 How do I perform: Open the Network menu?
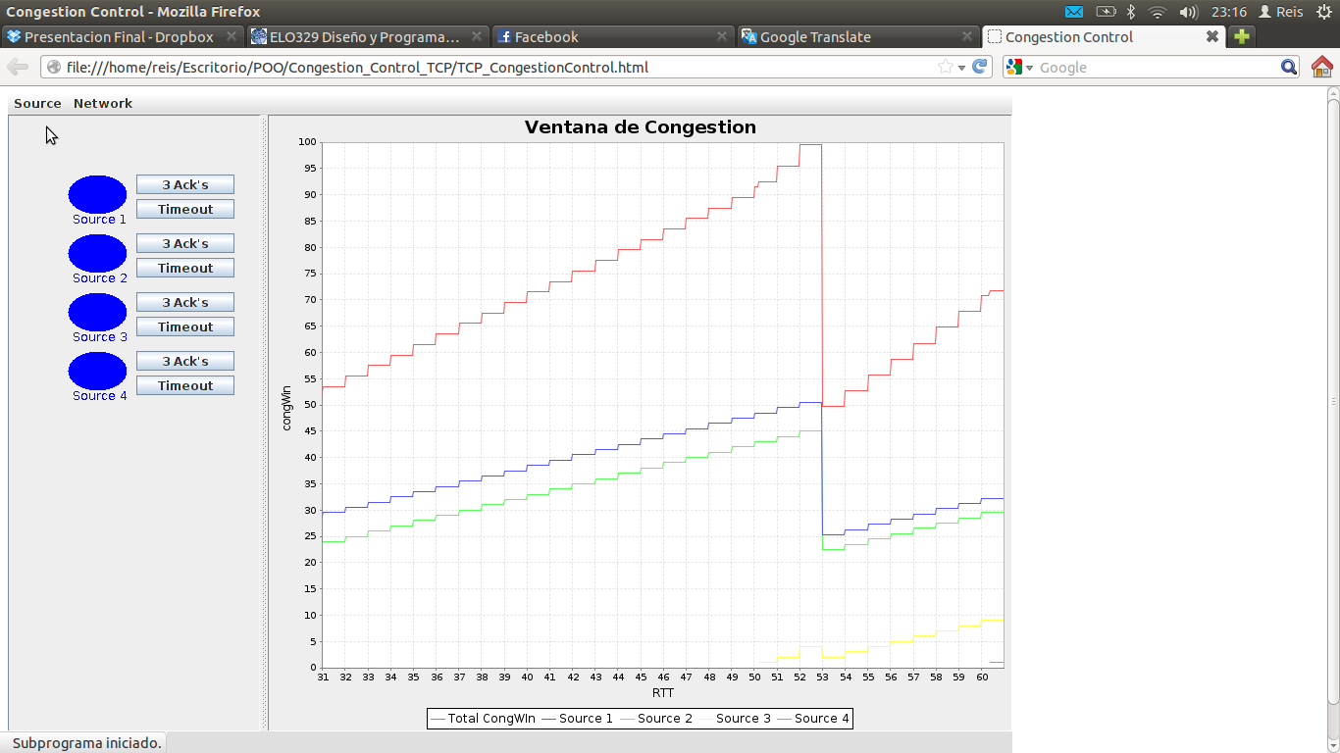103,103
